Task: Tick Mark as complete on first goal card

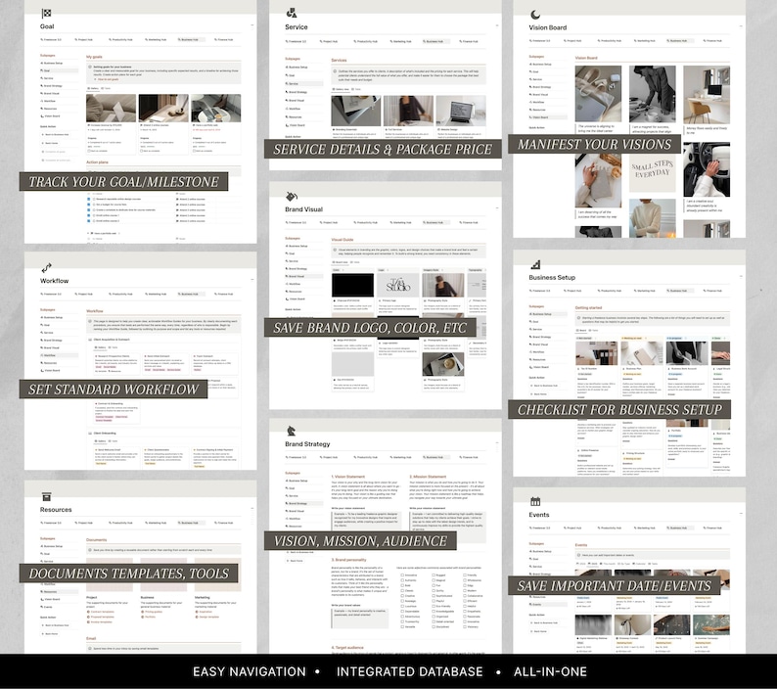Action: pyautogui.click(x=89, y=151)
